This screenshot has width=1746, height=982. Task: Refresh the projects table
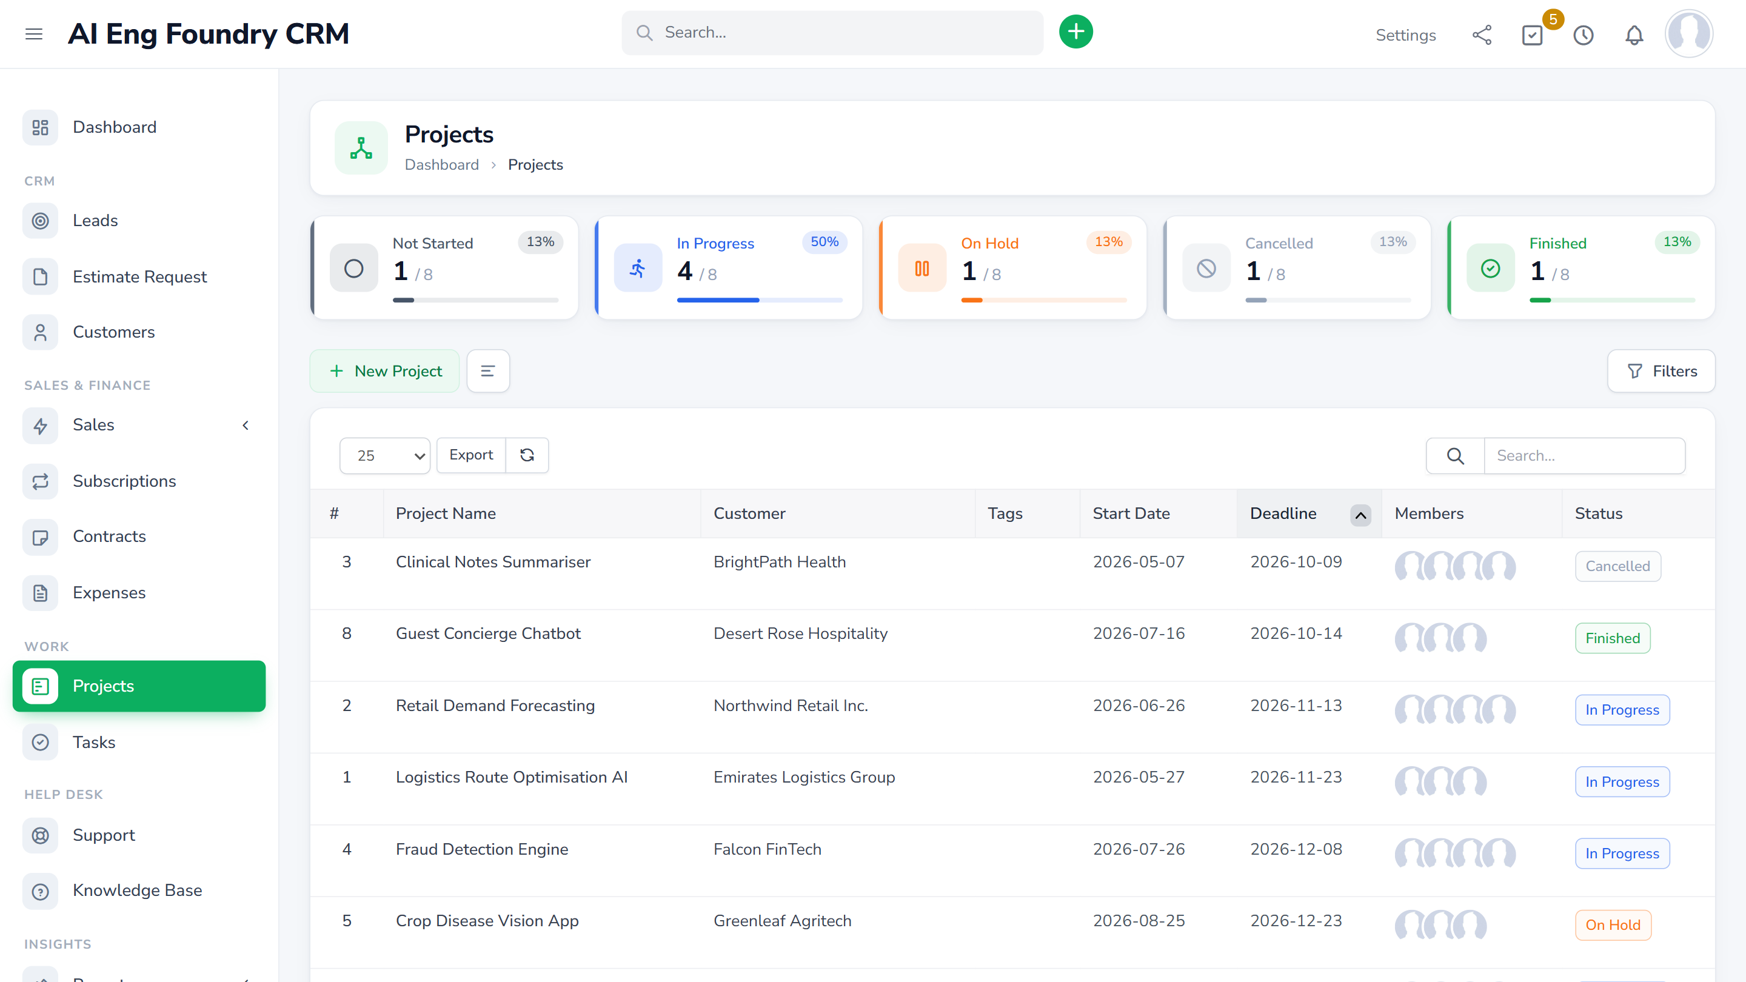(x=527, y=455)
